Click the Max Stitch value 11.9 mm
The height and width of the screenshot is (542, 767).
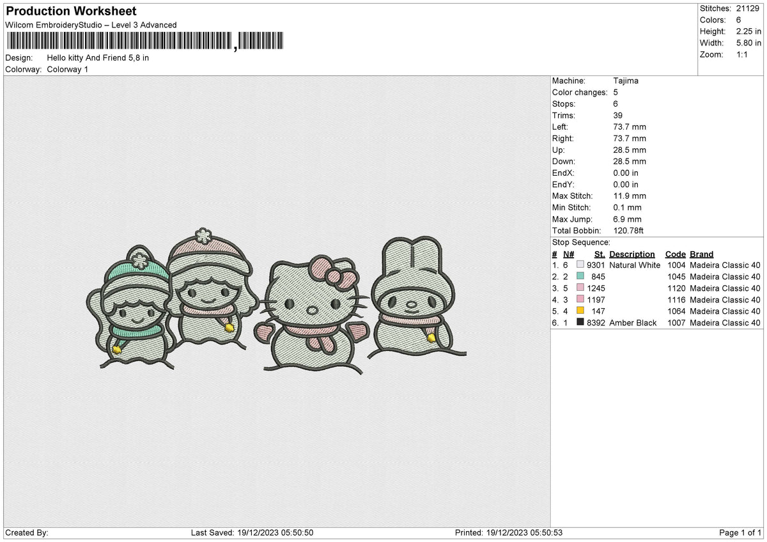630,196
